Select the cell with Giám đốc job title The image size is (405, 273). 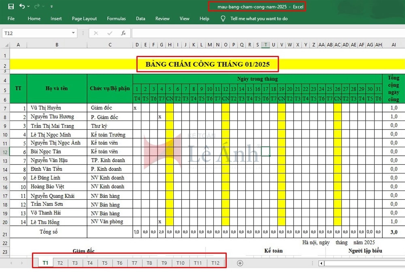click(109, 108)
